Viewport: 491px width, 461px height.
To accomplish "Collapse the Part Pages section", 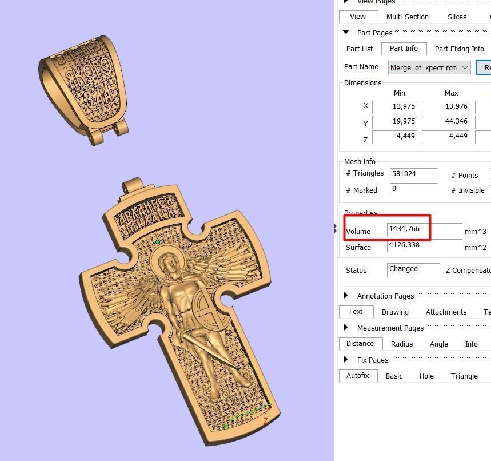I will [346, 32].
